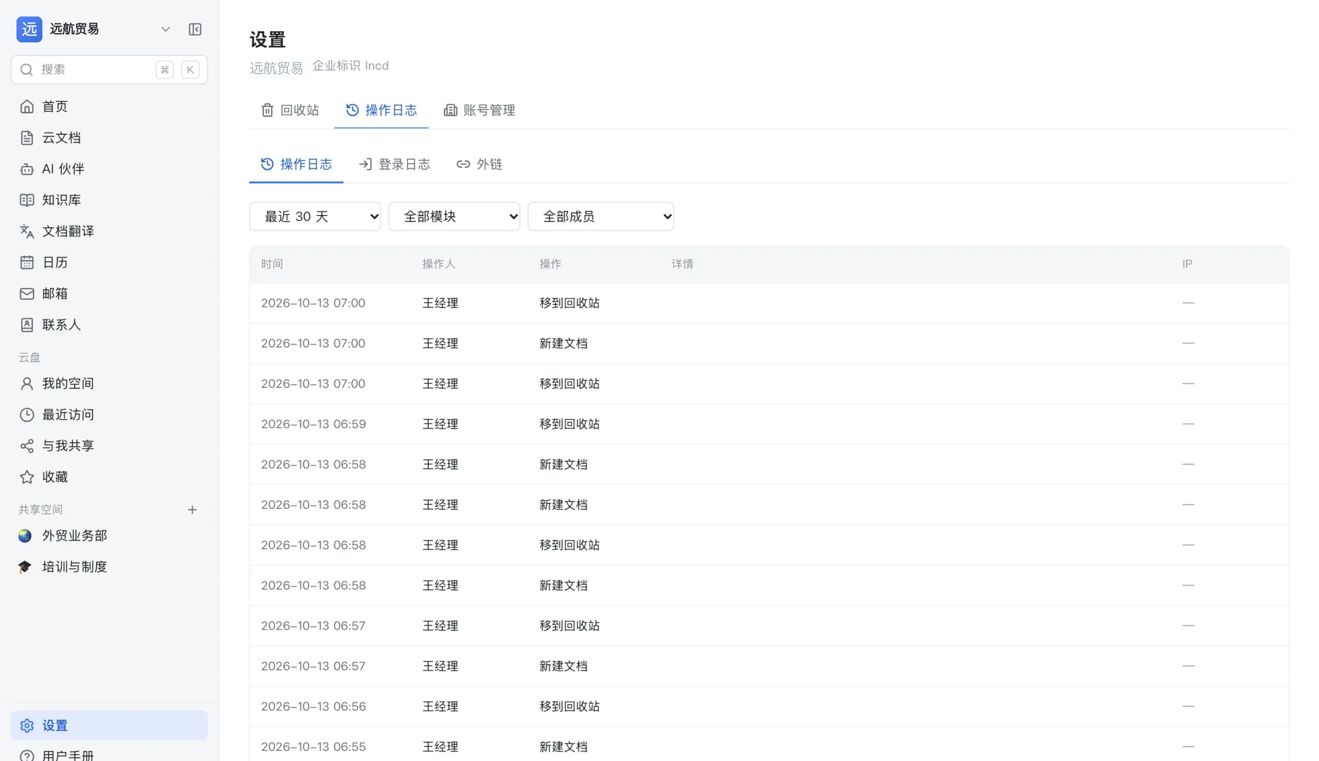Collapse the sidebar panel icon
This screenshot has width=1319, height=761.
pos(195,29)
